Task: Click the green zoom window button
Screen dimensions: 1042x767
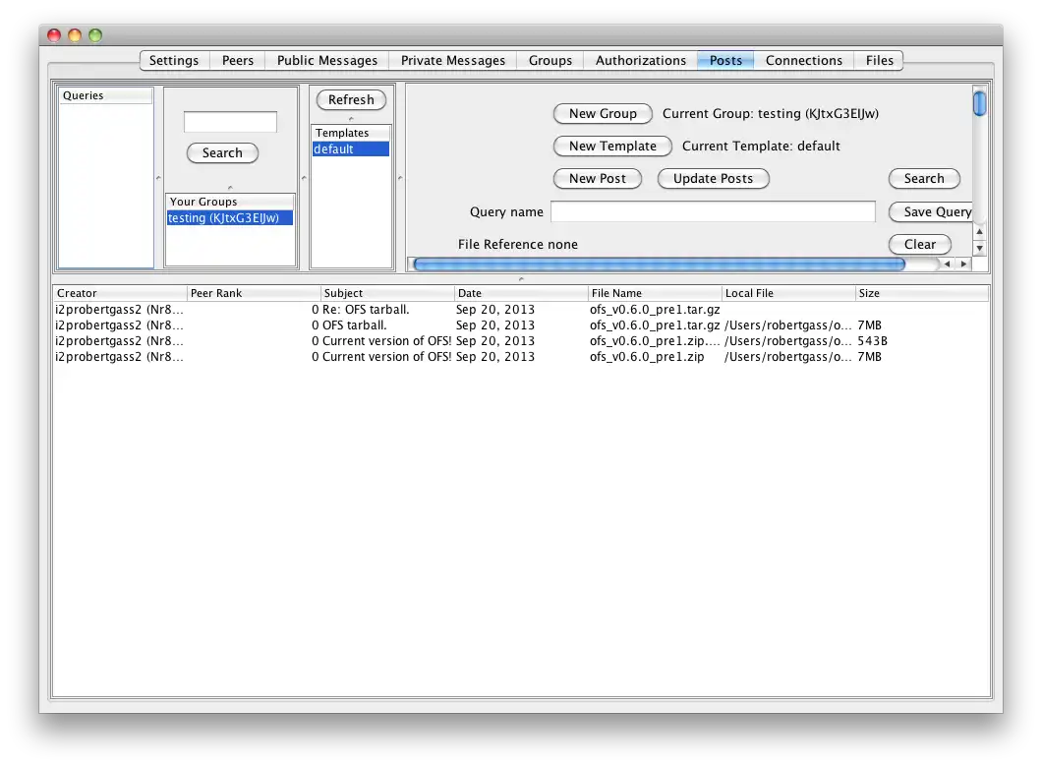Action: pos(95,35)
